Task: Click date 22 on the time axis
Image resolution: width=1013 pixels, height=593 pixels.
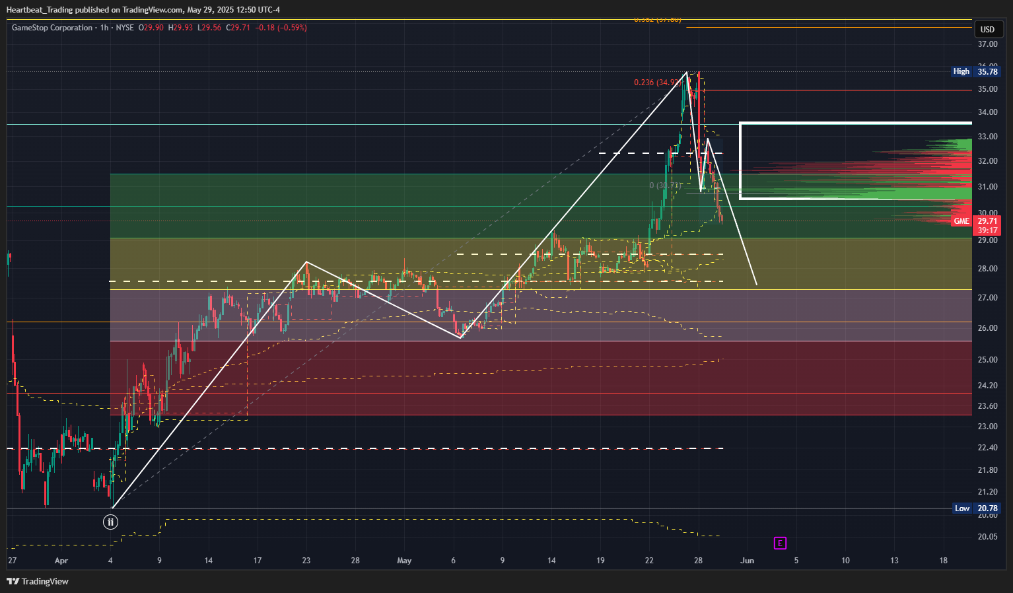Action: tap(649, 561)
